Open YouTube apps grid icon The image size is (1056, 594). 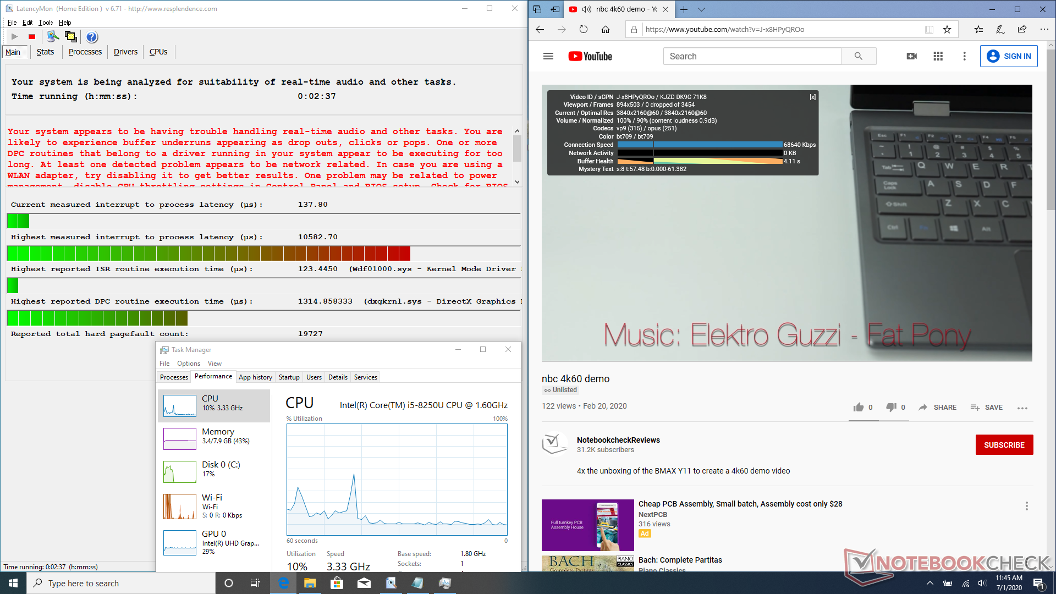tap(938, 56)
